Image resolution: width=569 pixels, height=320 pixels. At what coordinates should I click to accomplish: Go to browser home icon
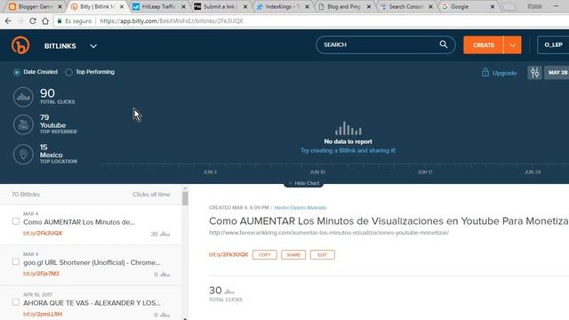(x=45, y=21)
